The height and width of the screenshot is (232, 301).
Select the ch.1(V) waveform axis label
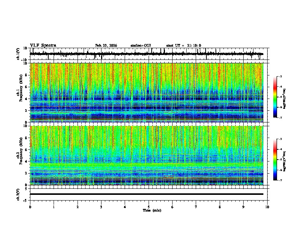18,54
